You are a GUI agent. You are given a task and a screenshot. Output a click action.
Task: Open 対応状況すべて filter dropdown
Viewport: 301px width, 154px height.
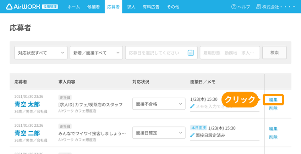[x=41, y=53]
